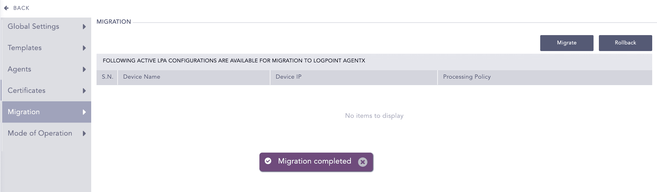Dismiss the Migration completed notification
Screen dimensions: 657x192
point(363,162)
